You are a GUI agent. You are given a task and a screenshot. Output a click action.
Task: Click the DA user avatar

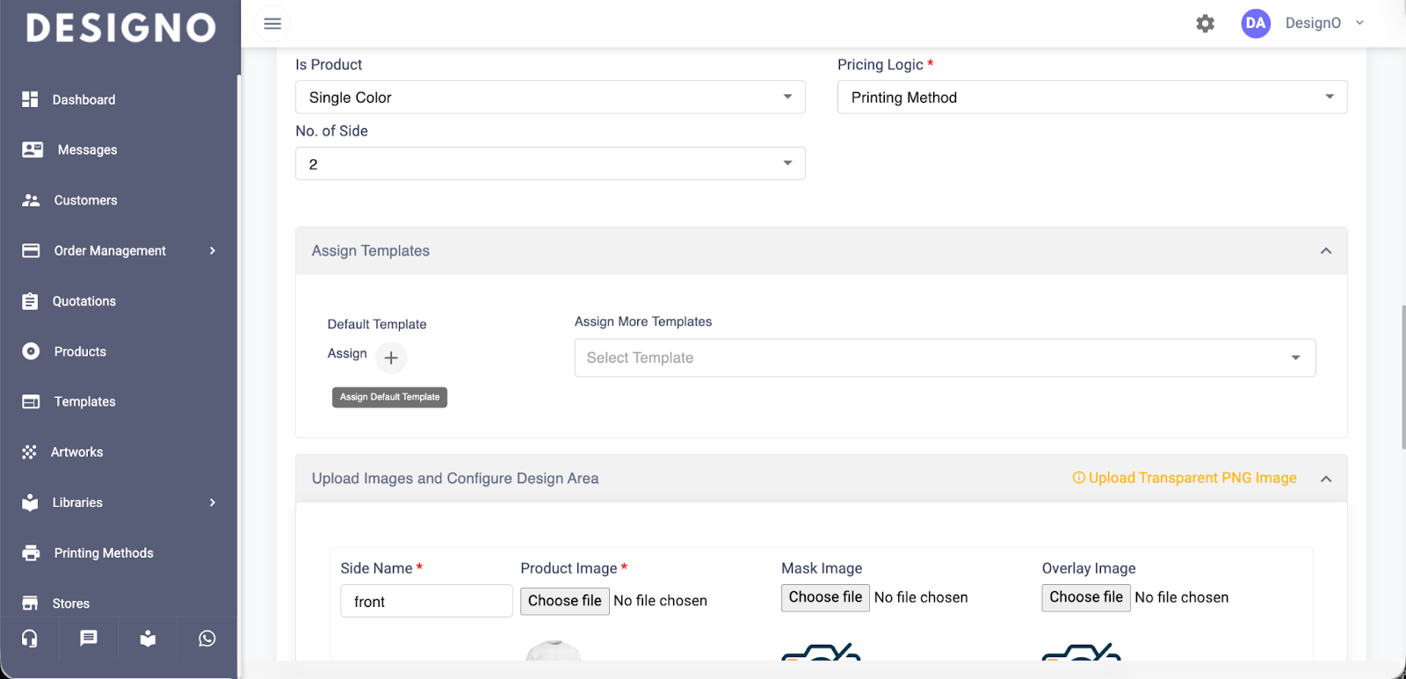click(x=1255, y=24)
